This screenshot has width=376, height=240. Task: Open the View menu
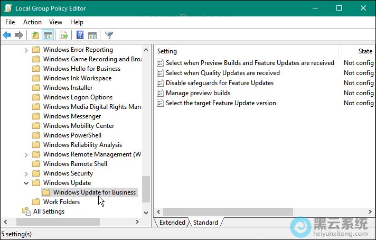tap(55, 22)
